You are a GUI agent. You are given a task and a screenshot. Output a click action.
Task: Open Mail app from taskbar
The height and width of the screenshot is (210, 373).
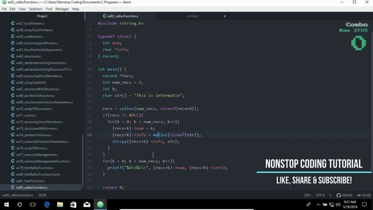point(87,205)
